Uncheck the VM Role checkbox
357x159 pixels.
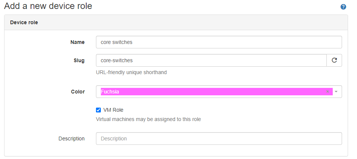[99, 110]
